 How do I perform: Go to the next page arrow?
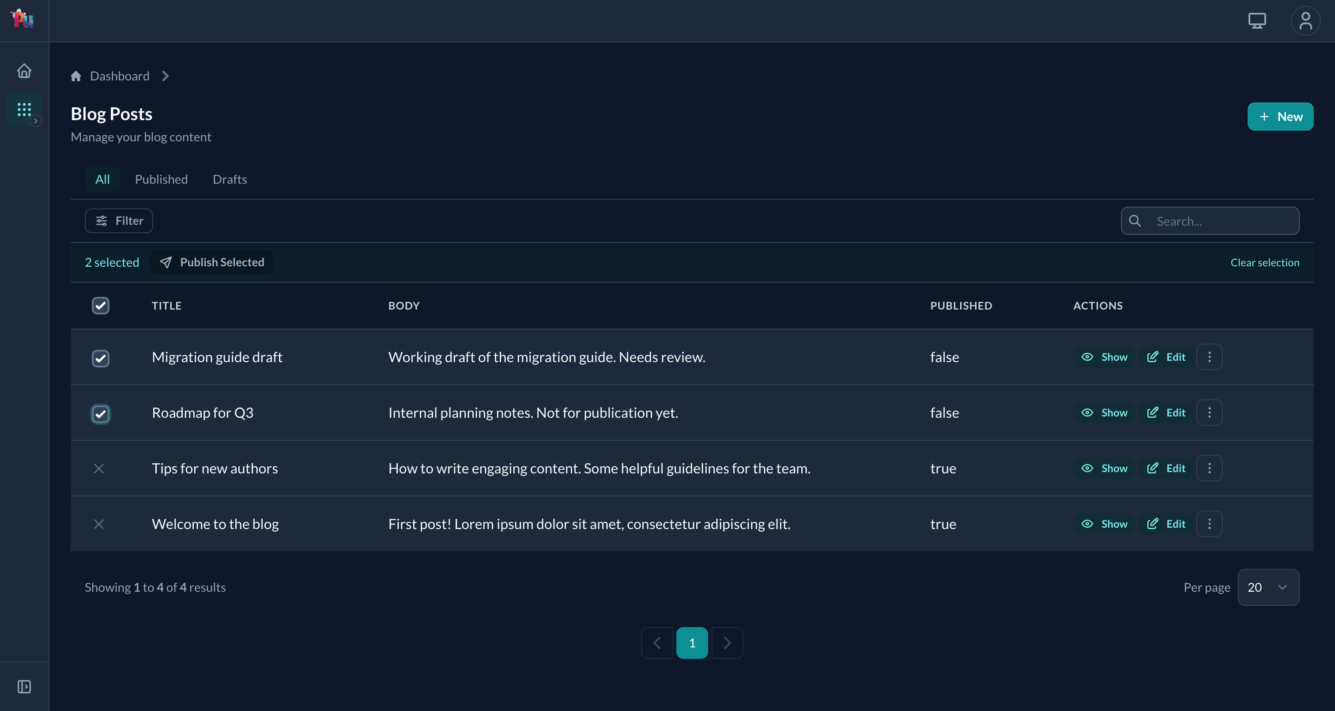tap(727, 643)
